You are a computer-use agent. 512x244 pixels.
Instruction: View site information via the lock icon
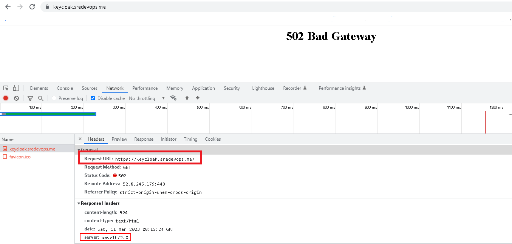[x=47, y=6]
